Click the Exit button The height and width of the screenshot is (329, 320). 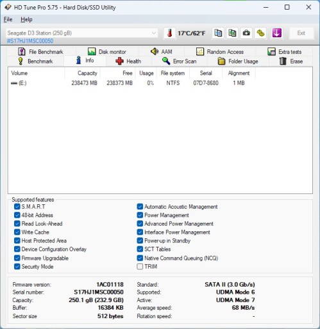coord(301,33)
